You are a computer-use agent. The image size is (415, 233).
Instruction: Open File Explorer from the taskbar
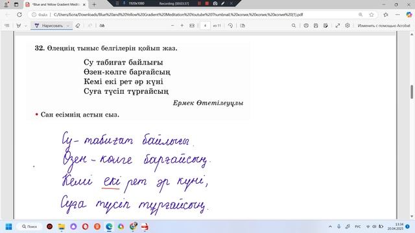(62, 227)
